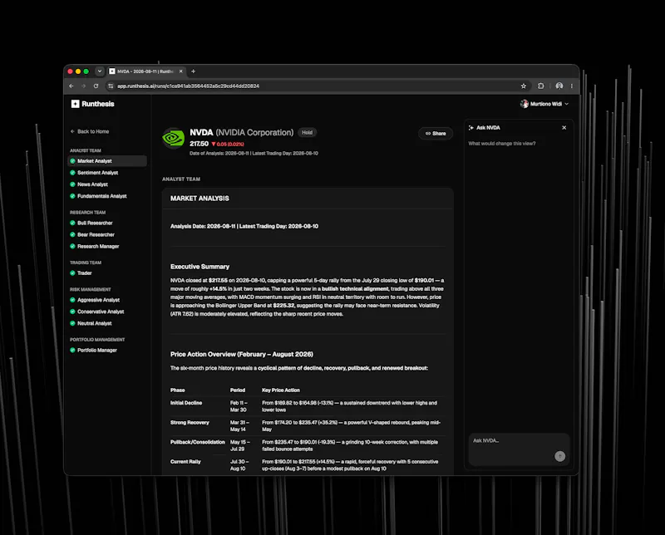Open the tab search dropdown arrow
Screen dimensions: 665x535
(x=100, y=71)
